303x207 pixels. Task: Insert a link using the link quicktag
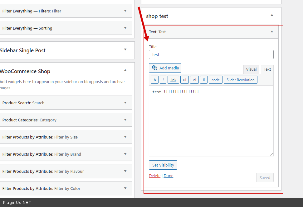173,80
